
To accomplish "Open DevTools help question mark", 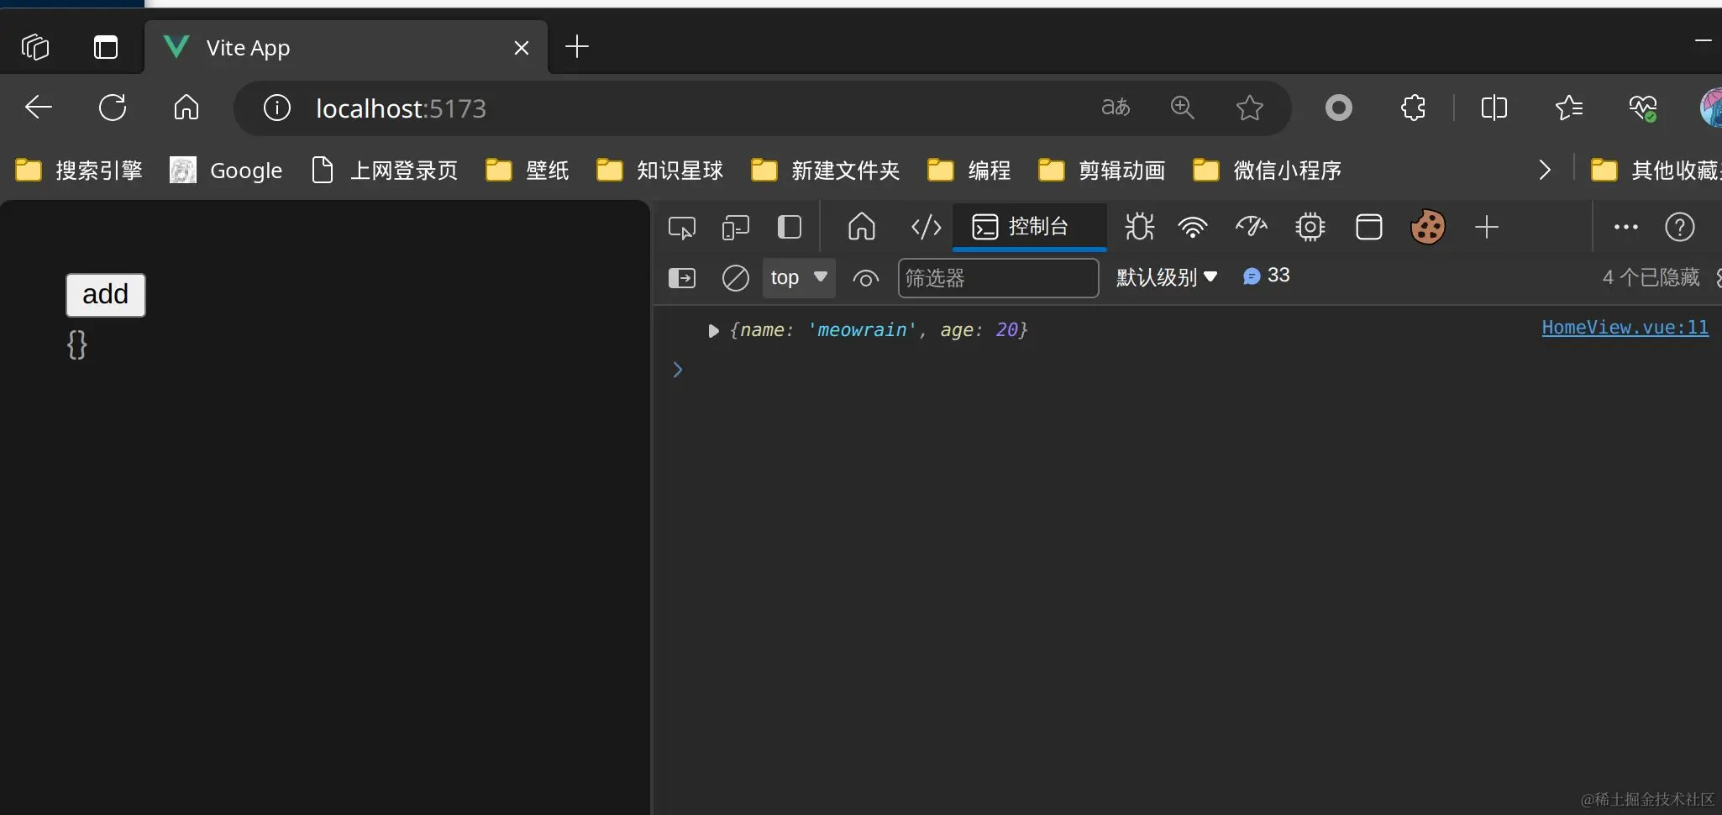I will [1680, 228].
